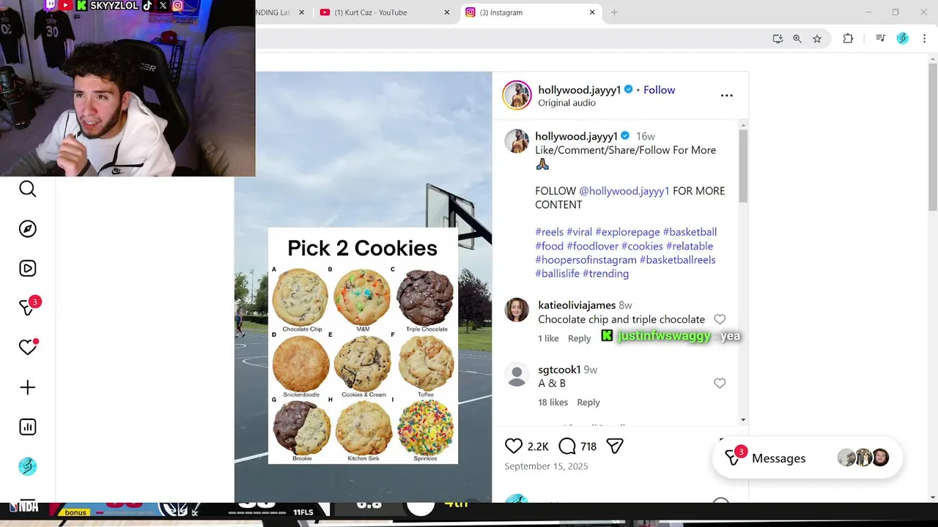Like the post with heart icon
Screen dimensions: 938x527
pos(514,446)
